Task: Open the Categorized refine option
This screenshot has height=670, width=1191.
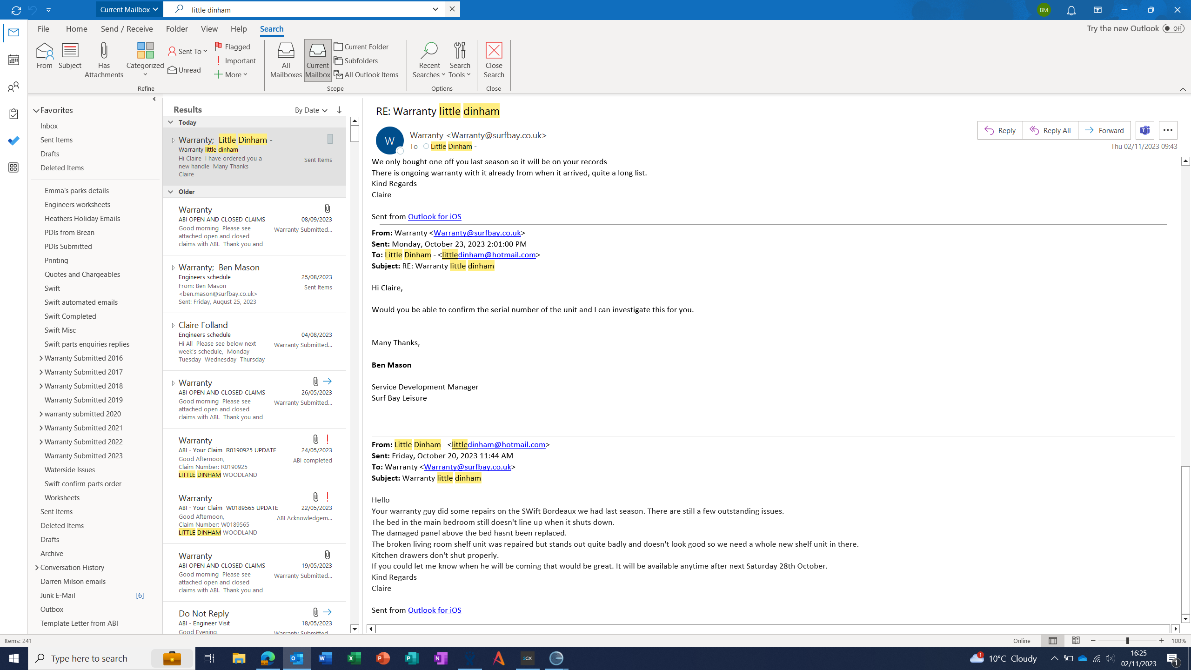Action: 145,60
